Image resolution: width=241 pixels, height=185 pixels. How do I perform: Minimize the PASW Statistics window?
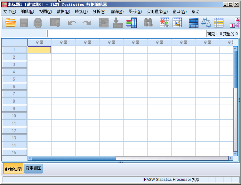225,4
